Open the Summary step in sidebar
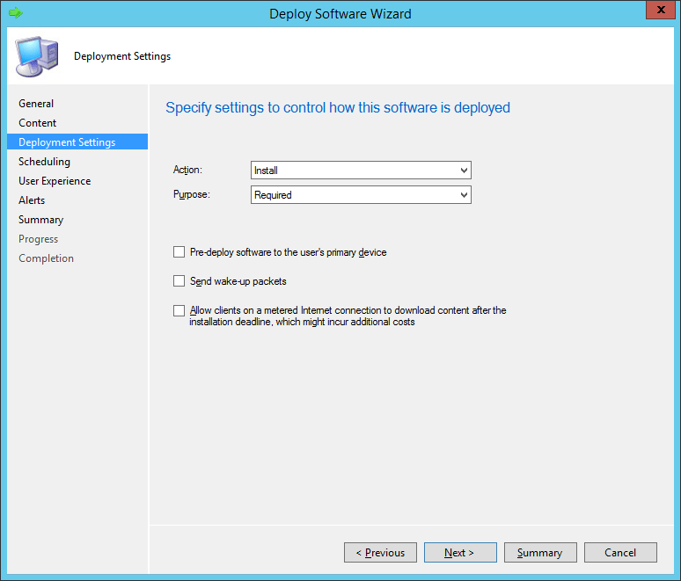681x581 pixels. [x=40, y=220]
